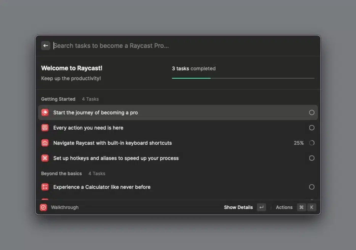Toggle completion circle for Set up hotkeys task
The height and width of the screenshot is (250, 356).
(311, 158)
